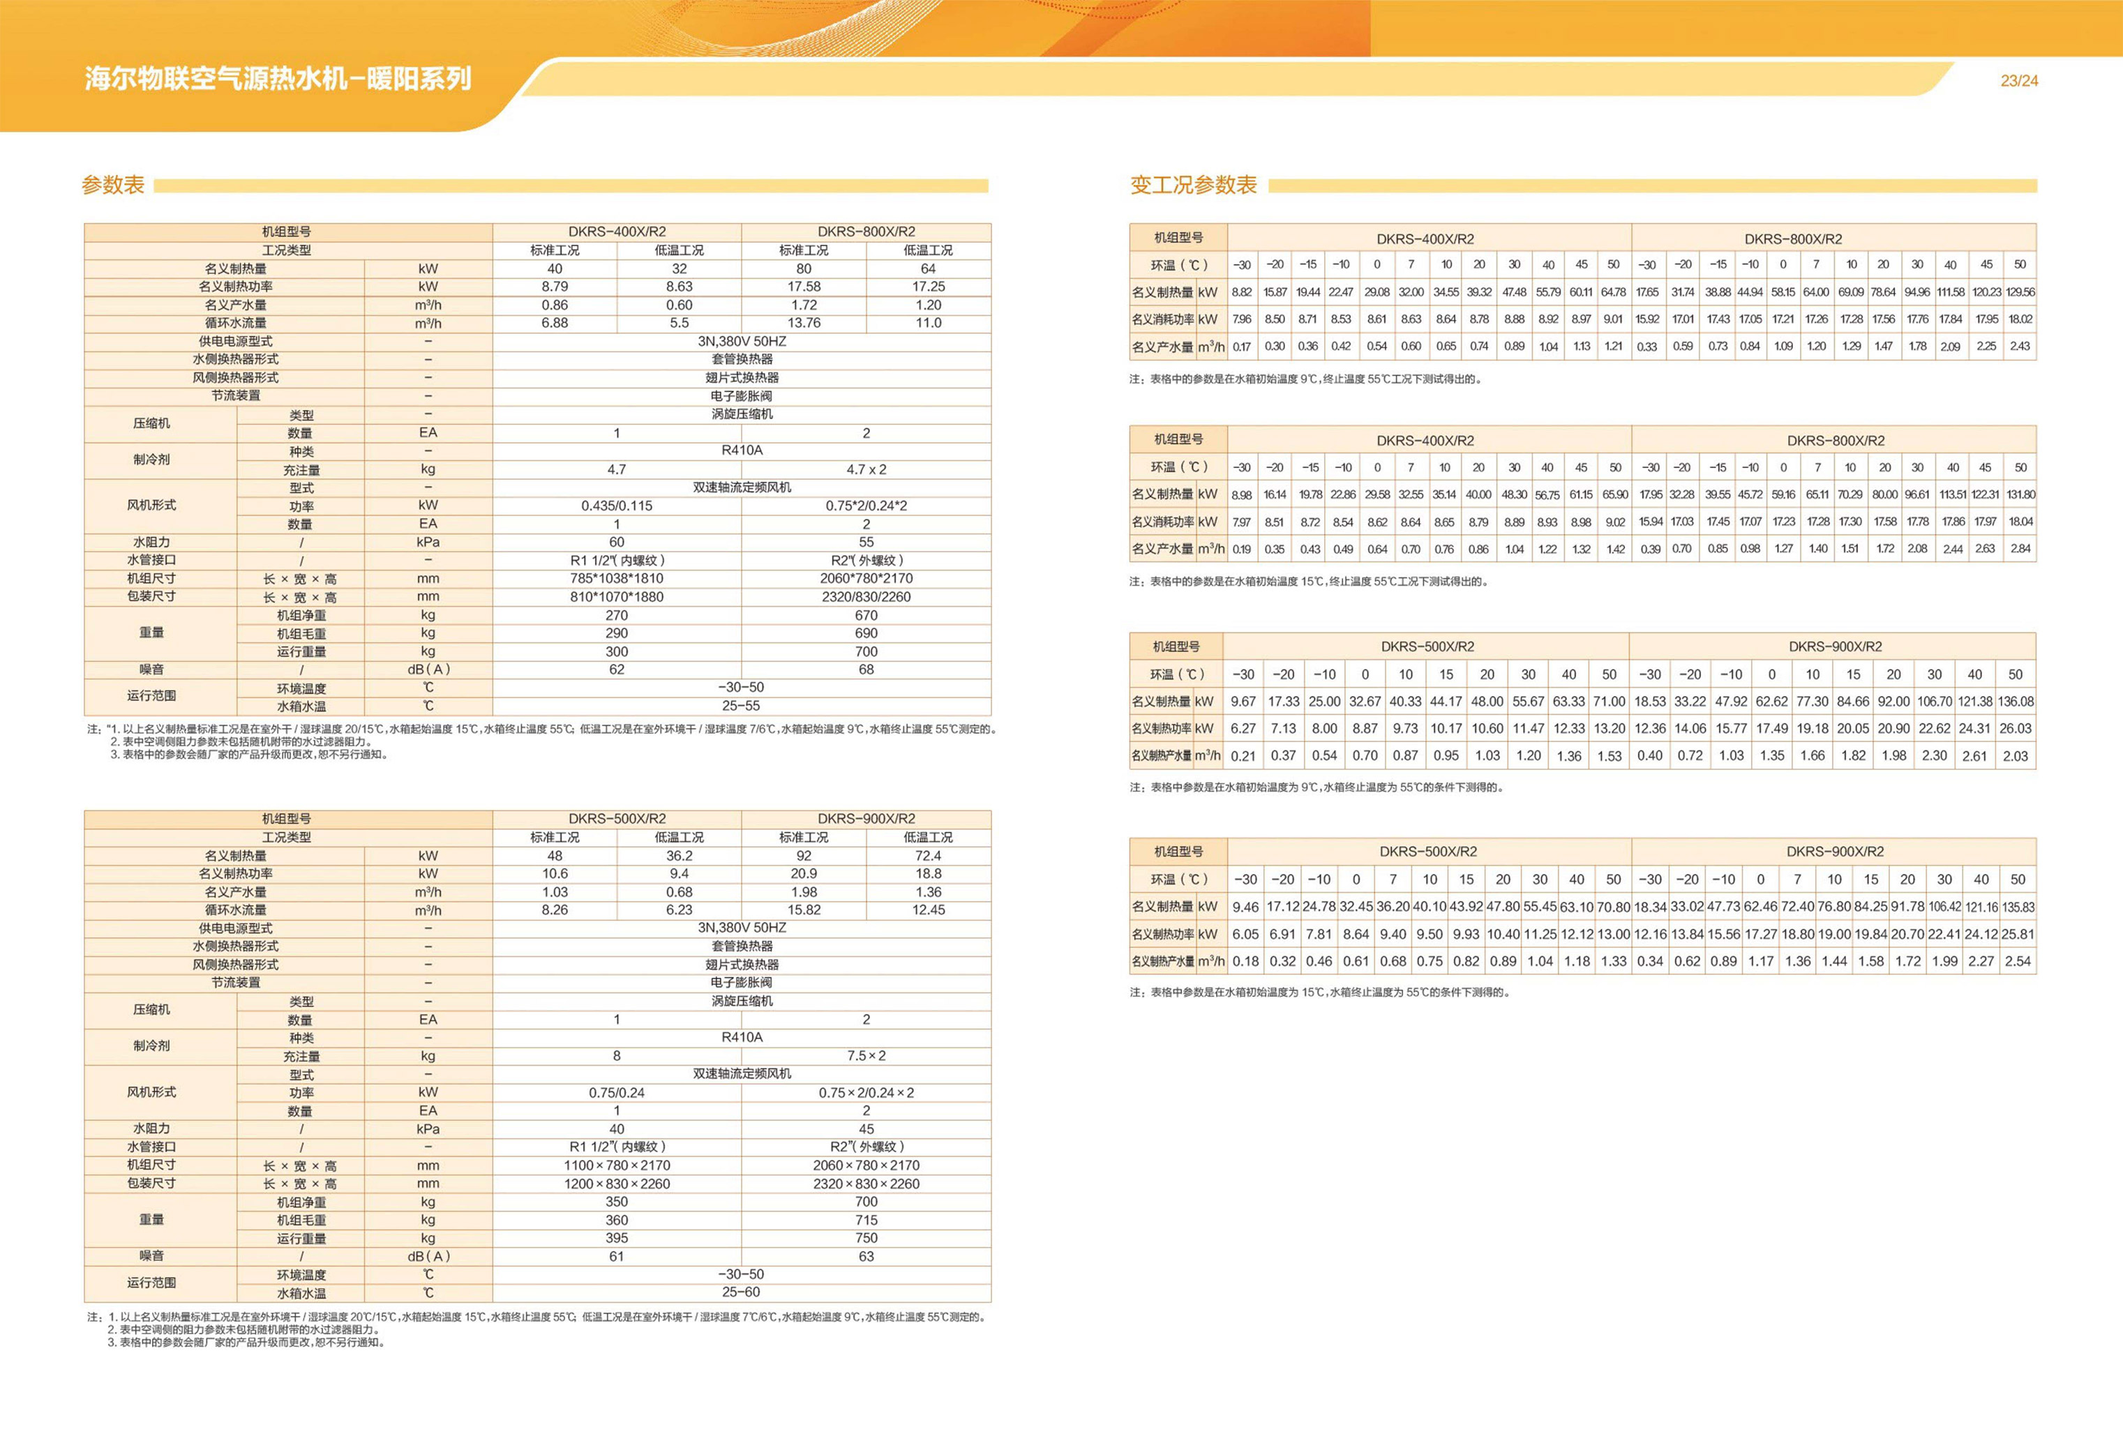Click the gross weight value "690"
This screenshot has width=2123, height=1450.
[x=866, y=633]
